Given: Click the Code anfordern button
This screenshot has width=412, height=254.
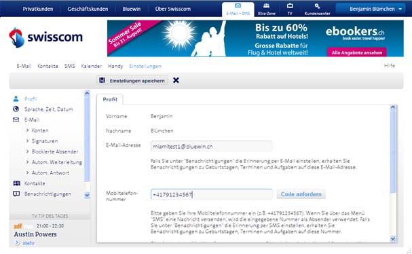Looking at the screenshot, I should point(301,194).
